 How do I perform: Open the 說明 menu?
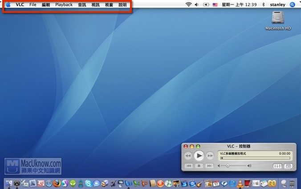click(x=122, y=4)
